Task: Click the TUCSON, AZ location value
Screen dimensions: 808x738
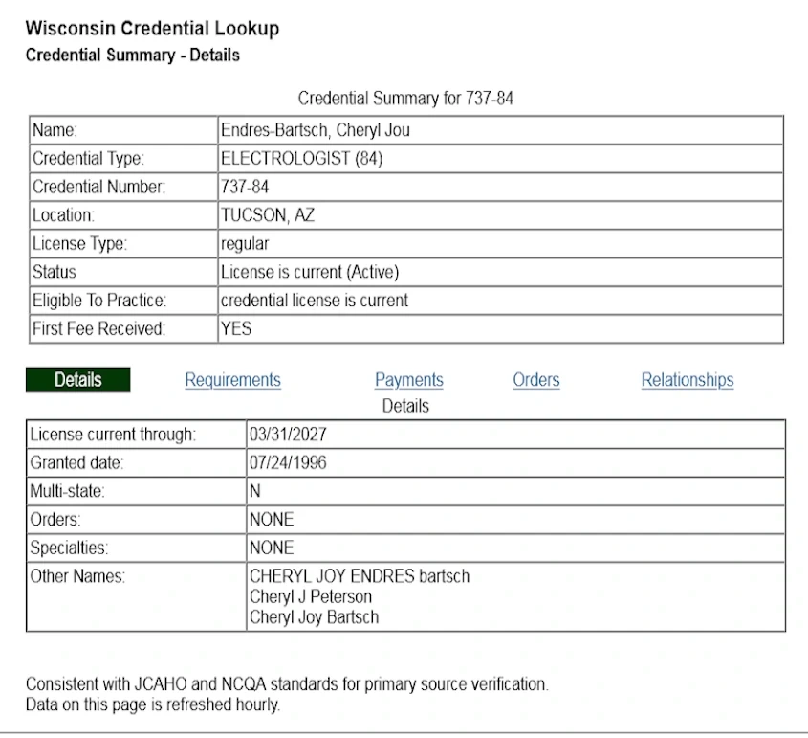Action: coord(267,215)
